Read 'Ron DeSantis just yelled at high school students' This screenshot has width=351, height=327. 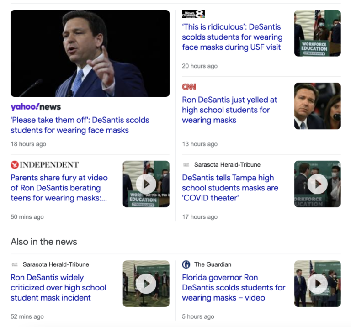click(x=229, y=110)
